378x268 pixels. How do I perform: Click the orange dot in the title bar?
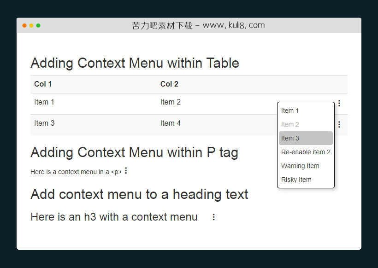[x=24, y=25]
